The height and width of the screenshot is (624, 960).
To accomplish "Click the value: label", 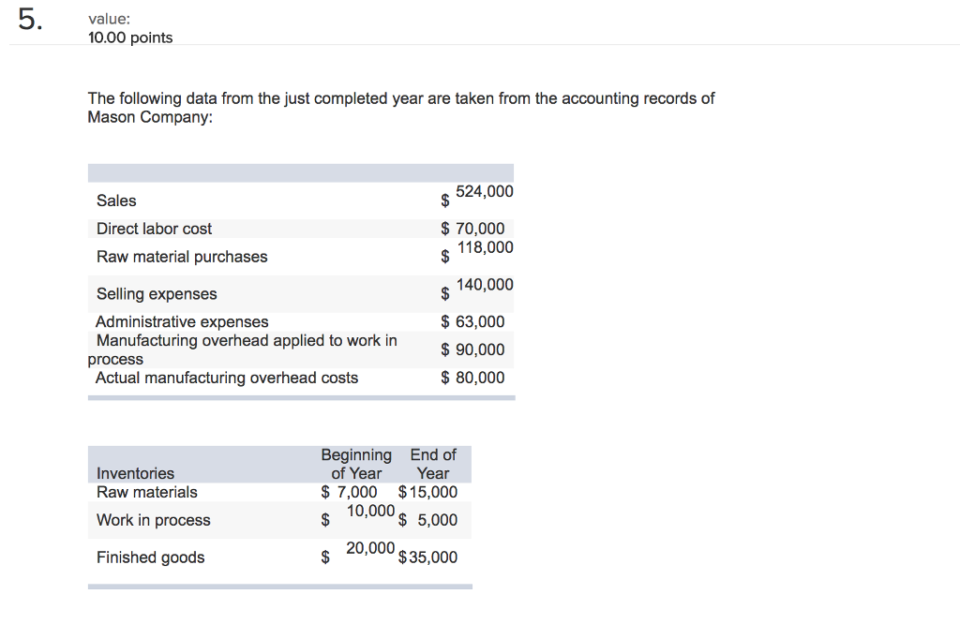I will pyautogui.click(x=107, y=18).
